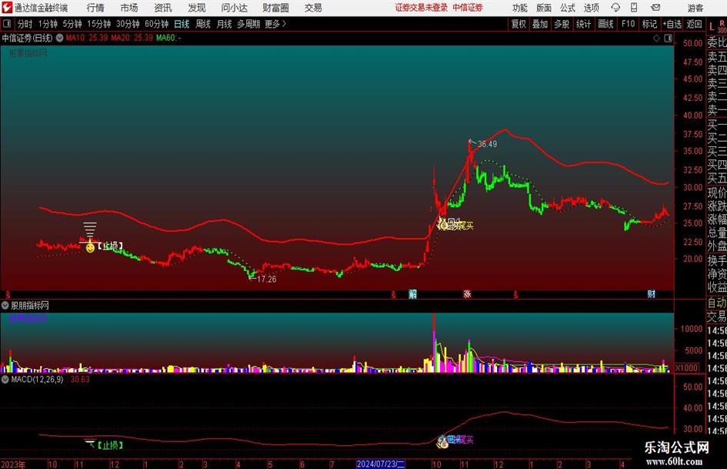
Task: Open the mobile phone icon
Action: coord(634,8)
